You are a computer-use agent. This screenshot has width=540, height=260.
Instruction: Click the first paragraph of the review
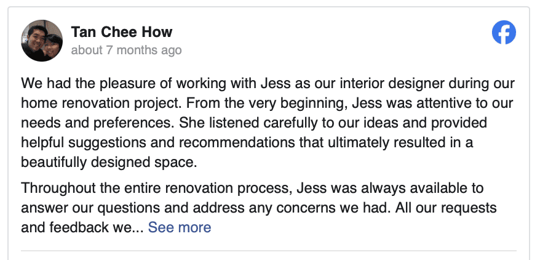[268, 123]
